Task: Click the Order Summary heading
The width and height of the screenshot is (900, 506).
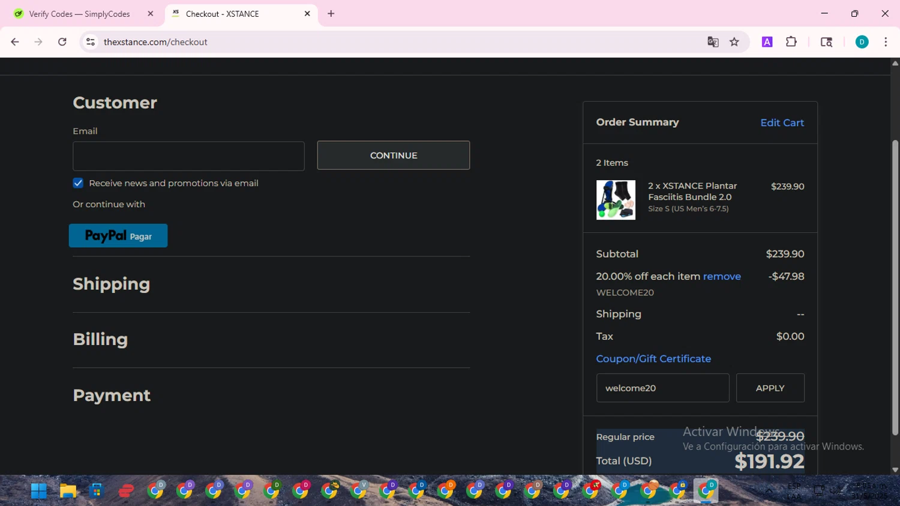Action: coord(637,122)
